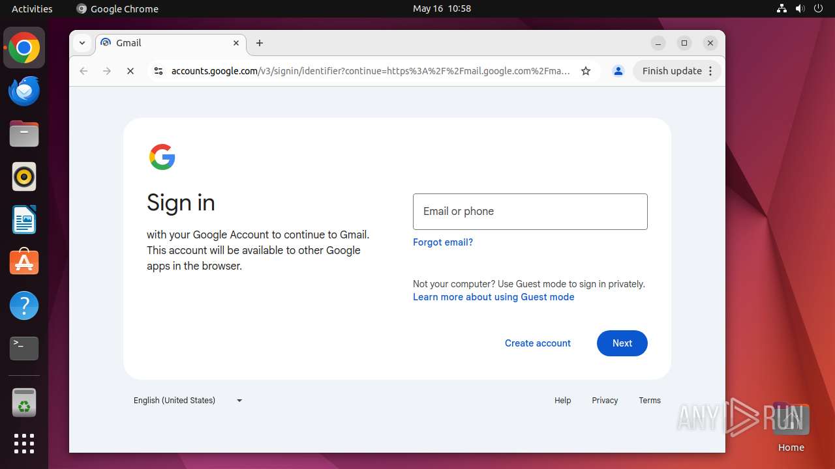The height and width of the screenshot is (469, 835).
Task: Launch Terminal from the dock
Action: click(x=24, y=348)
